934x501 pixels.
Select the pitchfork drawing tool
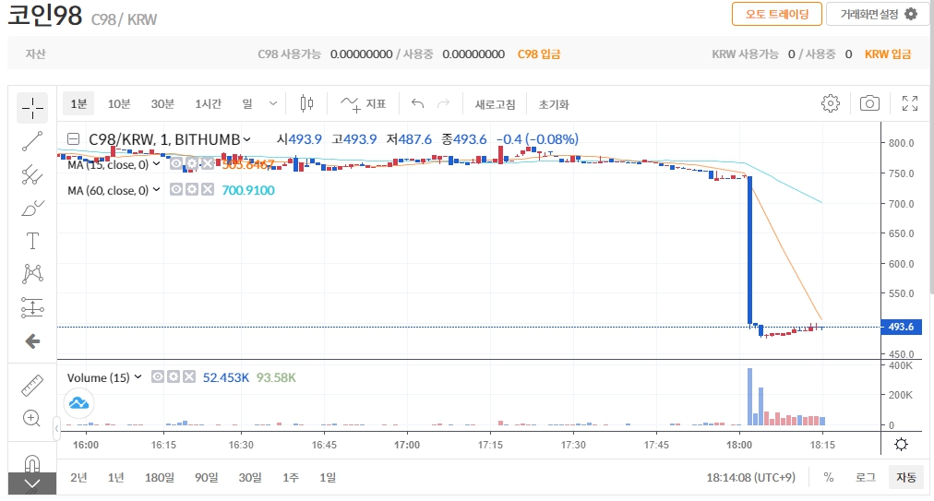point(32,174)
